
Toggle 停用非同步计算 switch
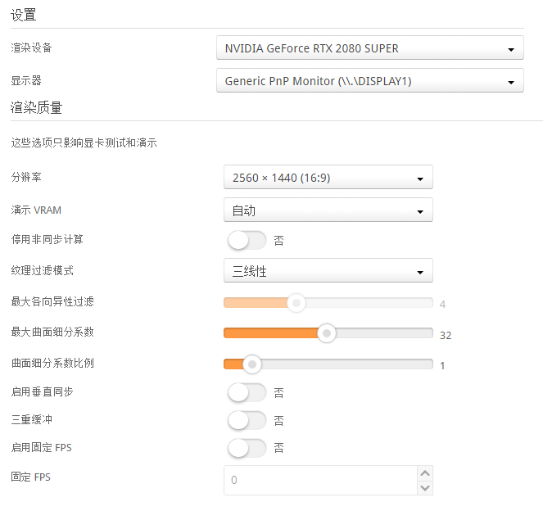click(x=247, y=241)
